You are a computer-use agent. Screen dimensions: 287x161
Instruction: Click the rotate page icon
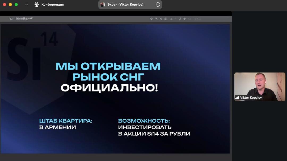[180, 19]
